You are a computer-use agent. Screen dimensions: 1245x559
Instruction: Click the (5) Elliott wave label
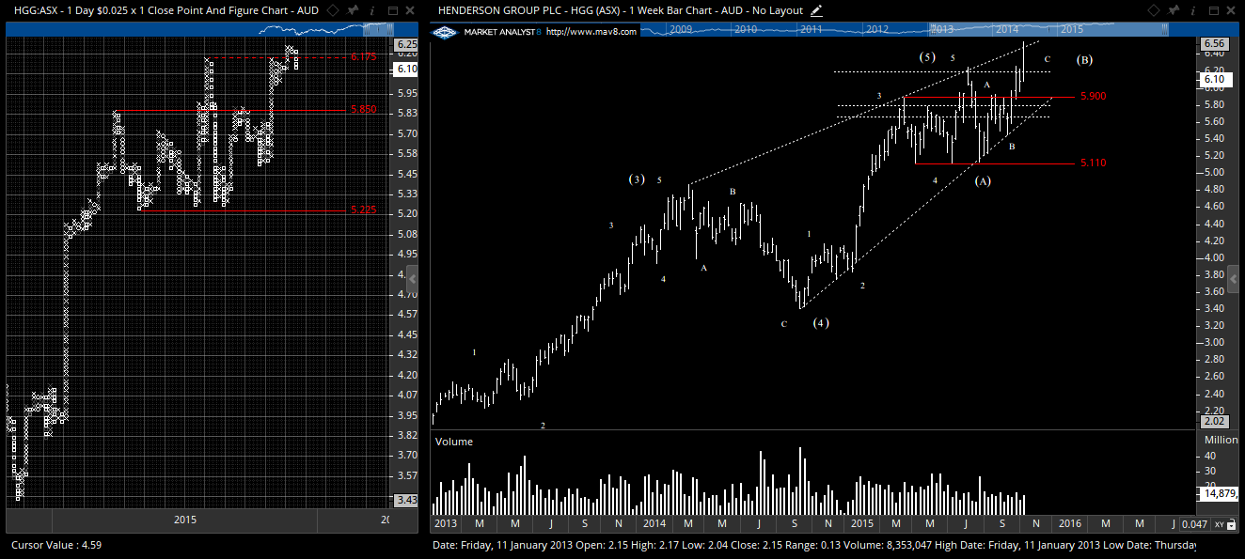(x=927, y=57)
